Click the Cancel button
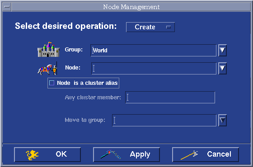 pyautogui.click(x=206, y=154)
